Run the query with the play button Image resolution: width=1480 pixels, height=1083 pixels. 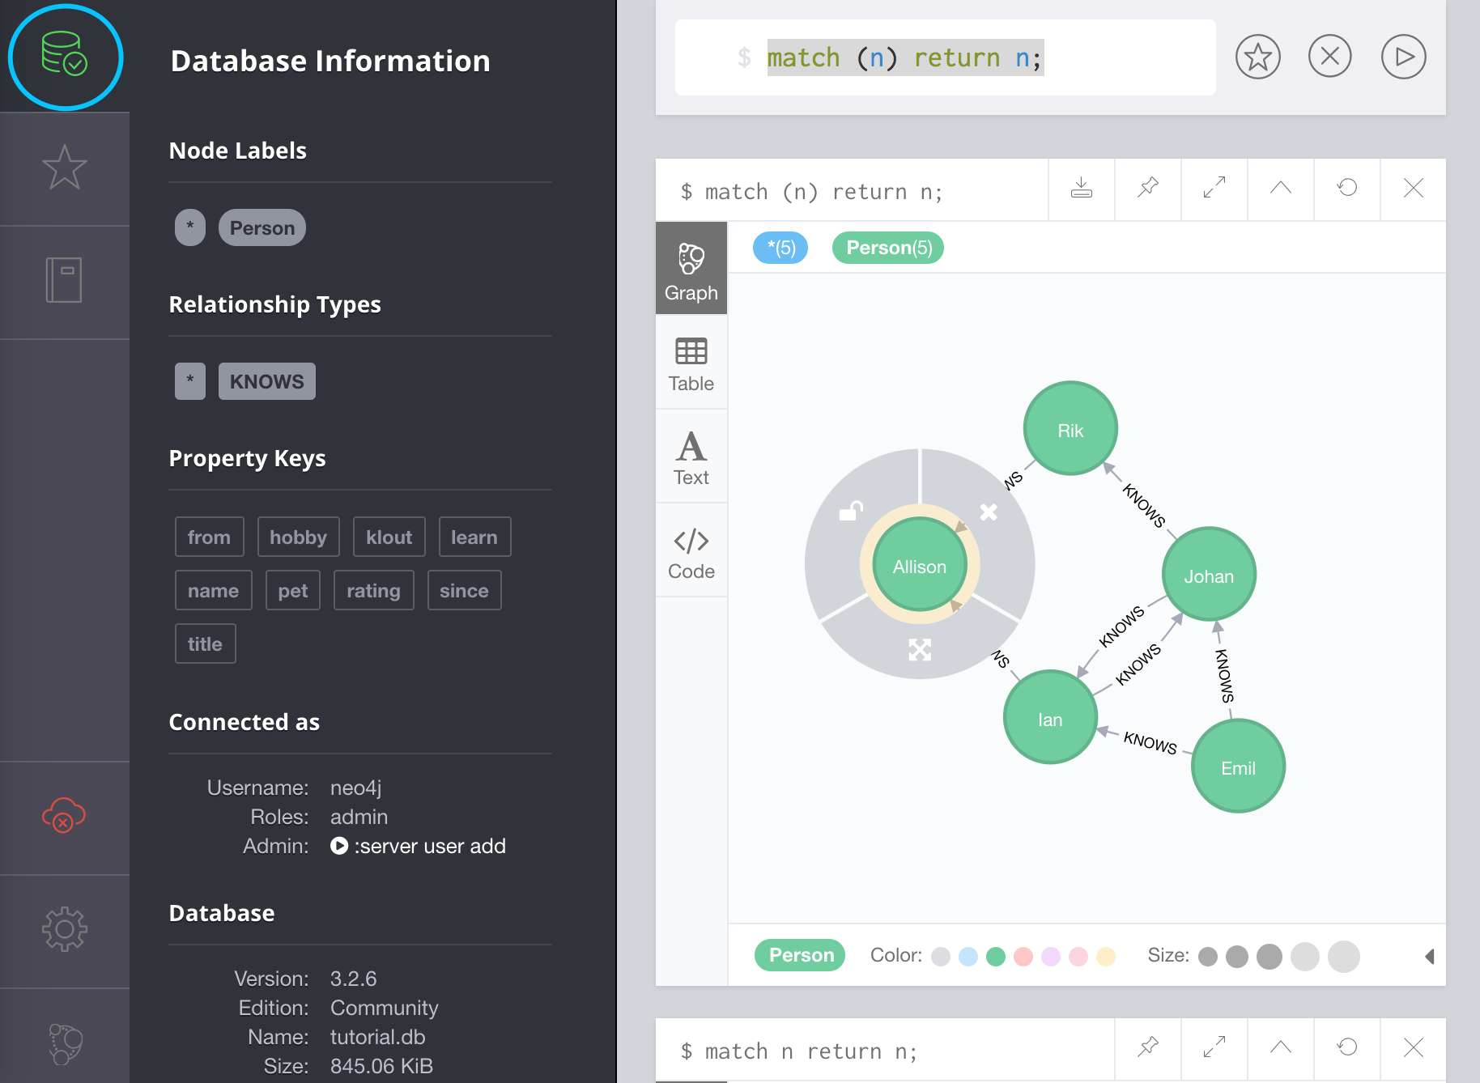(x=1403, y=57)
